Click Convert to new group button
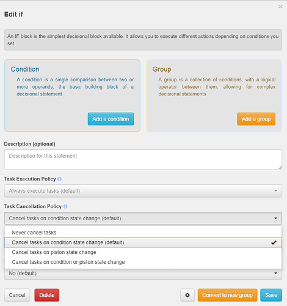This screenshot has width=287, height=306. [x=227, y=295]
